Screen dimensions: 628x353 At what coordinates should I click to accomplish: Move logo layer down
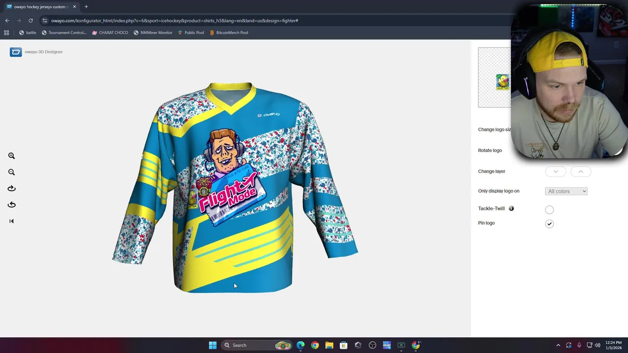tap(555, 172)
